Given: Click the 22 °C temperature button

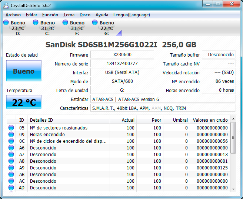Looking at the screenshot, I should (24, 102).
